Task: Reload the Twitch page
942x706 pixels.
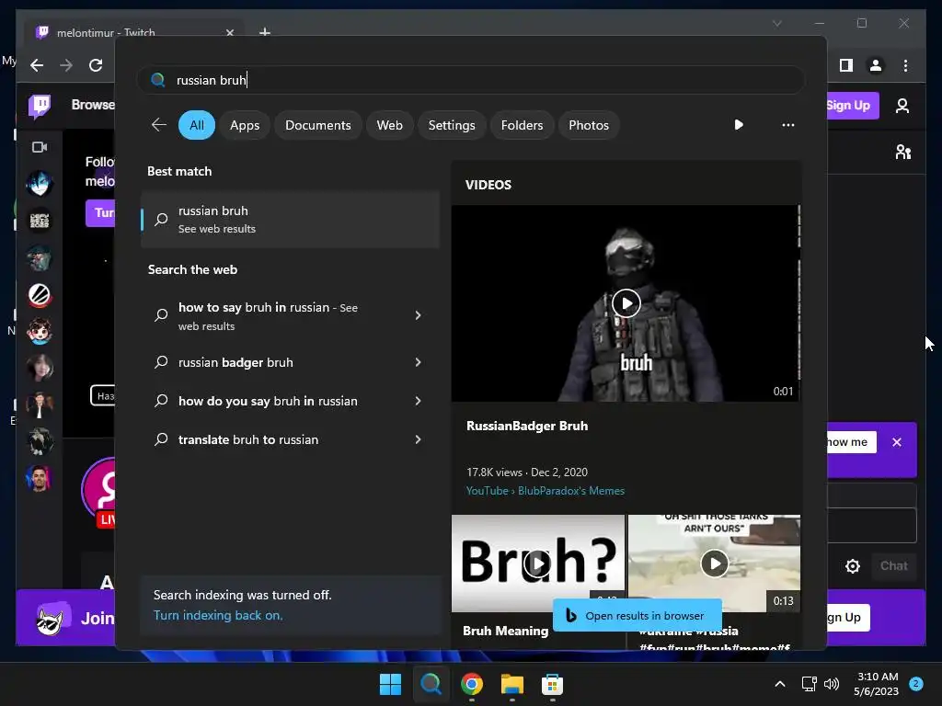Action: [96, 65]
